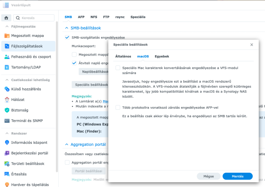
Task: Open Információs központ icon
Action: [7, 142]
